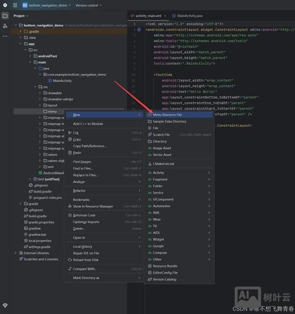Click the Cut scissors icon
This screenshot has width=295, height=314.
[x=70, y=132]
